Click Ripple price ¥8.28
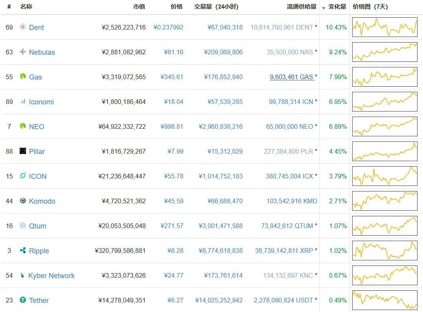 point(175,251)
